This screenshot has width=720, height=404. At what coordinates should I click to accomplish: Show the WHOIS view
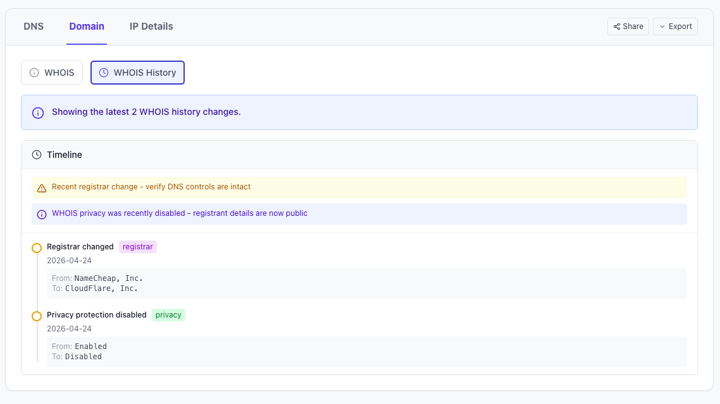pyautogui.click(x=52, y=73)
